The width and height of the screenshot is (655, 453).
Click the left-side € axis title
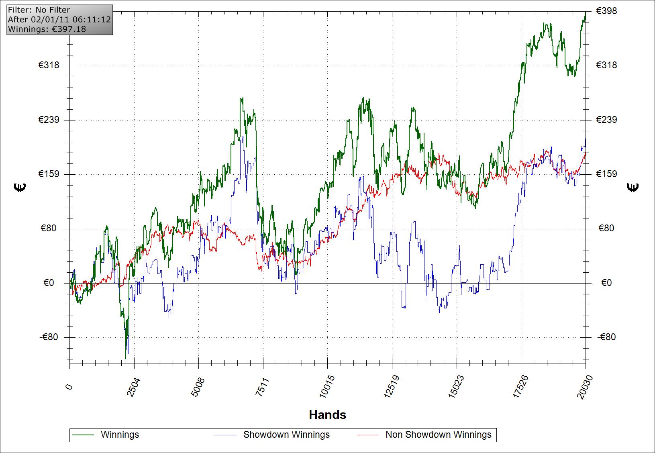coord(20,187)
